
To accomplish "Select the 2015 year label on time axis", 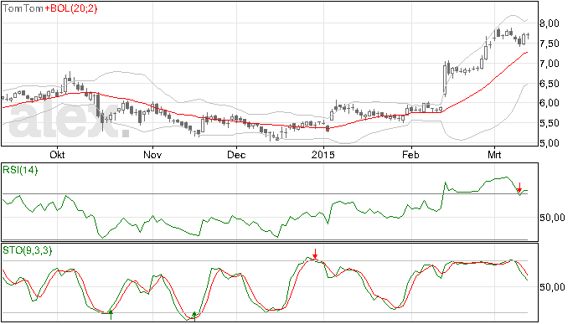I will pyautogui.click(x=323, y=155).
